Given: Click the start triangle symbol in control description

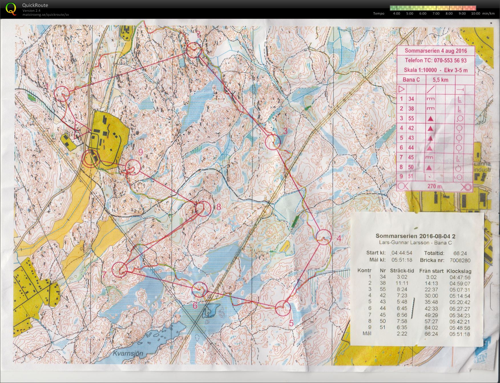Looking at the screenshot, I should click(x=401, y=89).
